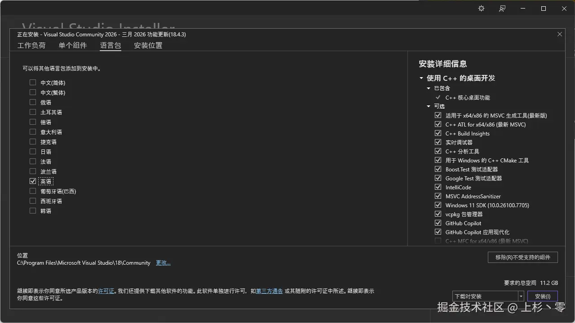Click the install path C:\Program Files\Microsoft Visual Studio\18\Community
The height and width of the screenshot is (323, 575).
(84, 263)
